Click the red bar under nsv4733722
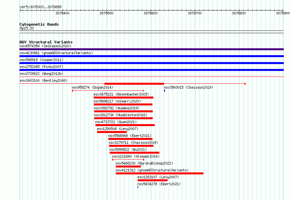The image size is (293, 200). coord(125,125)
